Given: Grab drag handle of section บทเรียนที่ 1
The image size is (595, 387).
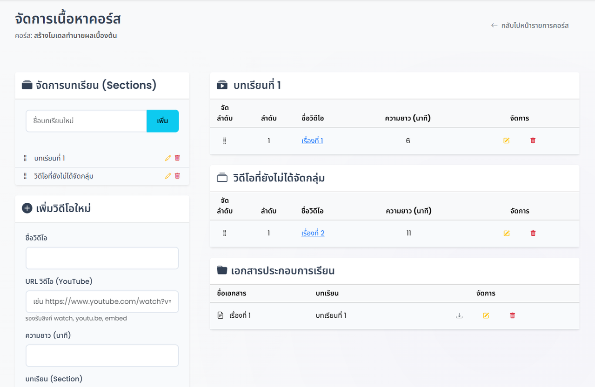Looking at the screenshot, I should click(25, 158).
